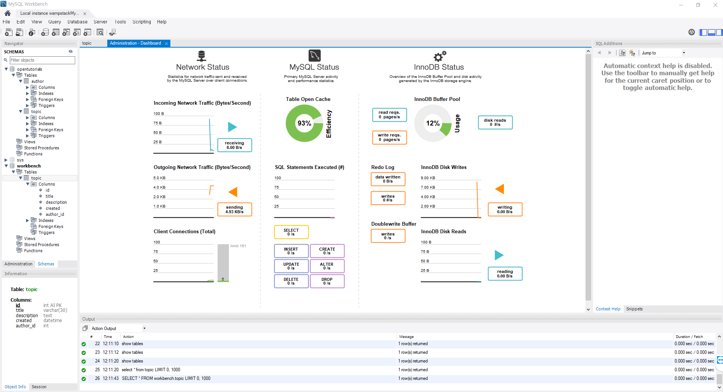Click the create stored procedure icon

point(77,33)
